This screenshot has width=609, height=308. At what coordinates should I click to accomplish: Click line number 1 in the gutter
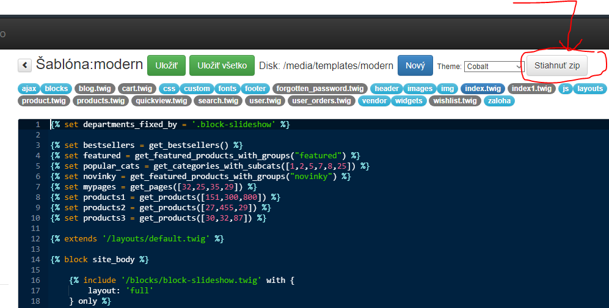(38, 124)
